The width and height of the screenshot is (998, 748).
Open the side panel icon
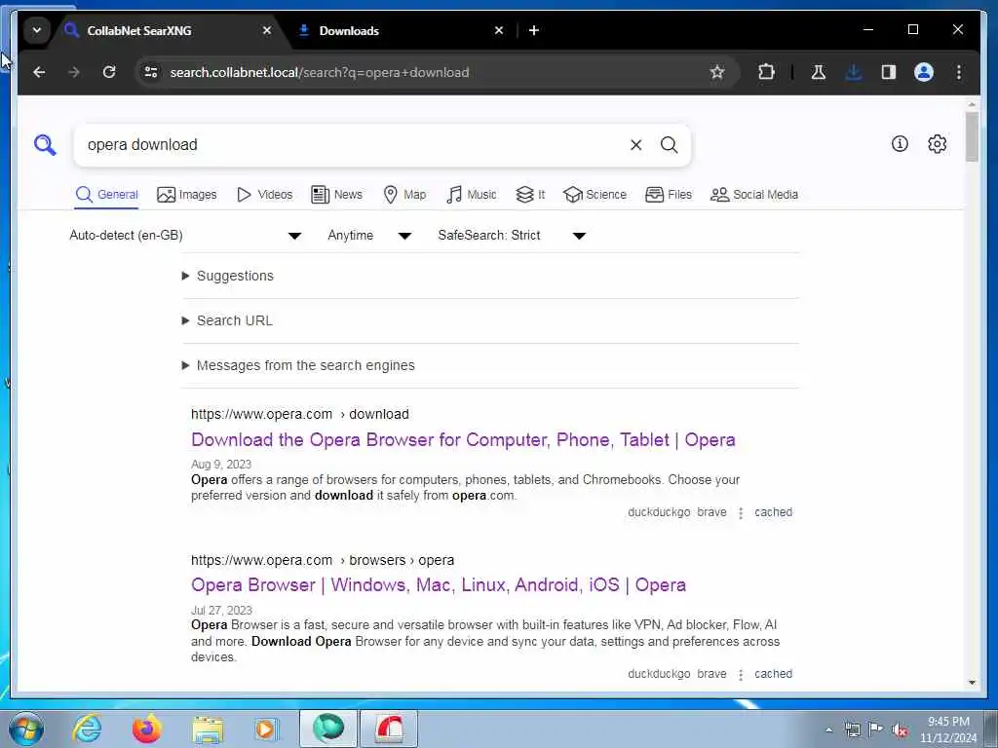889,72
